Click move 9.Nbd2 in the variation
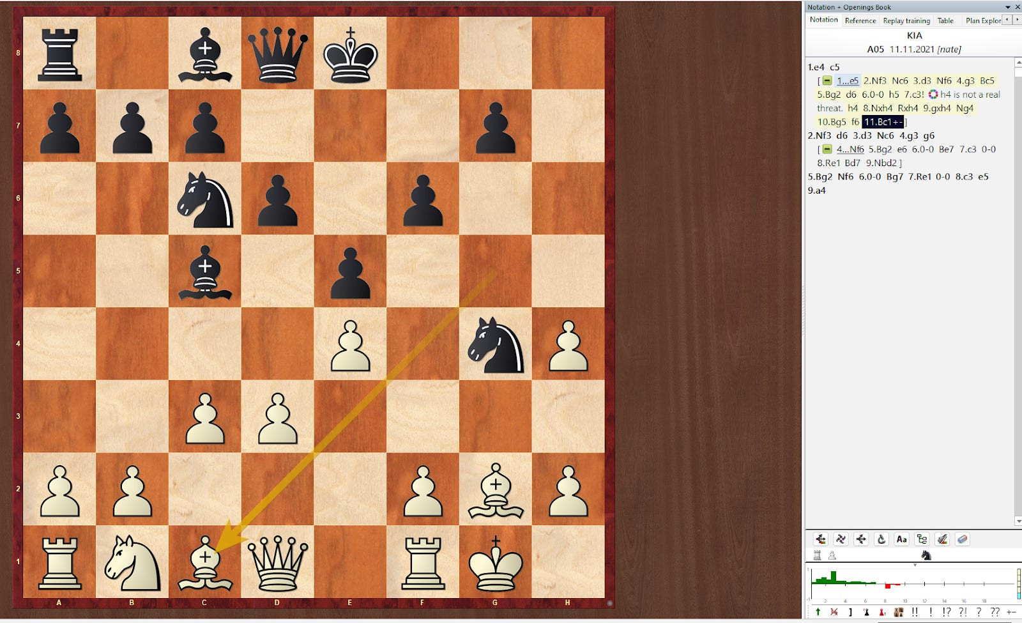This screenshot has width=1022, height=623. [x=881, y=162]
